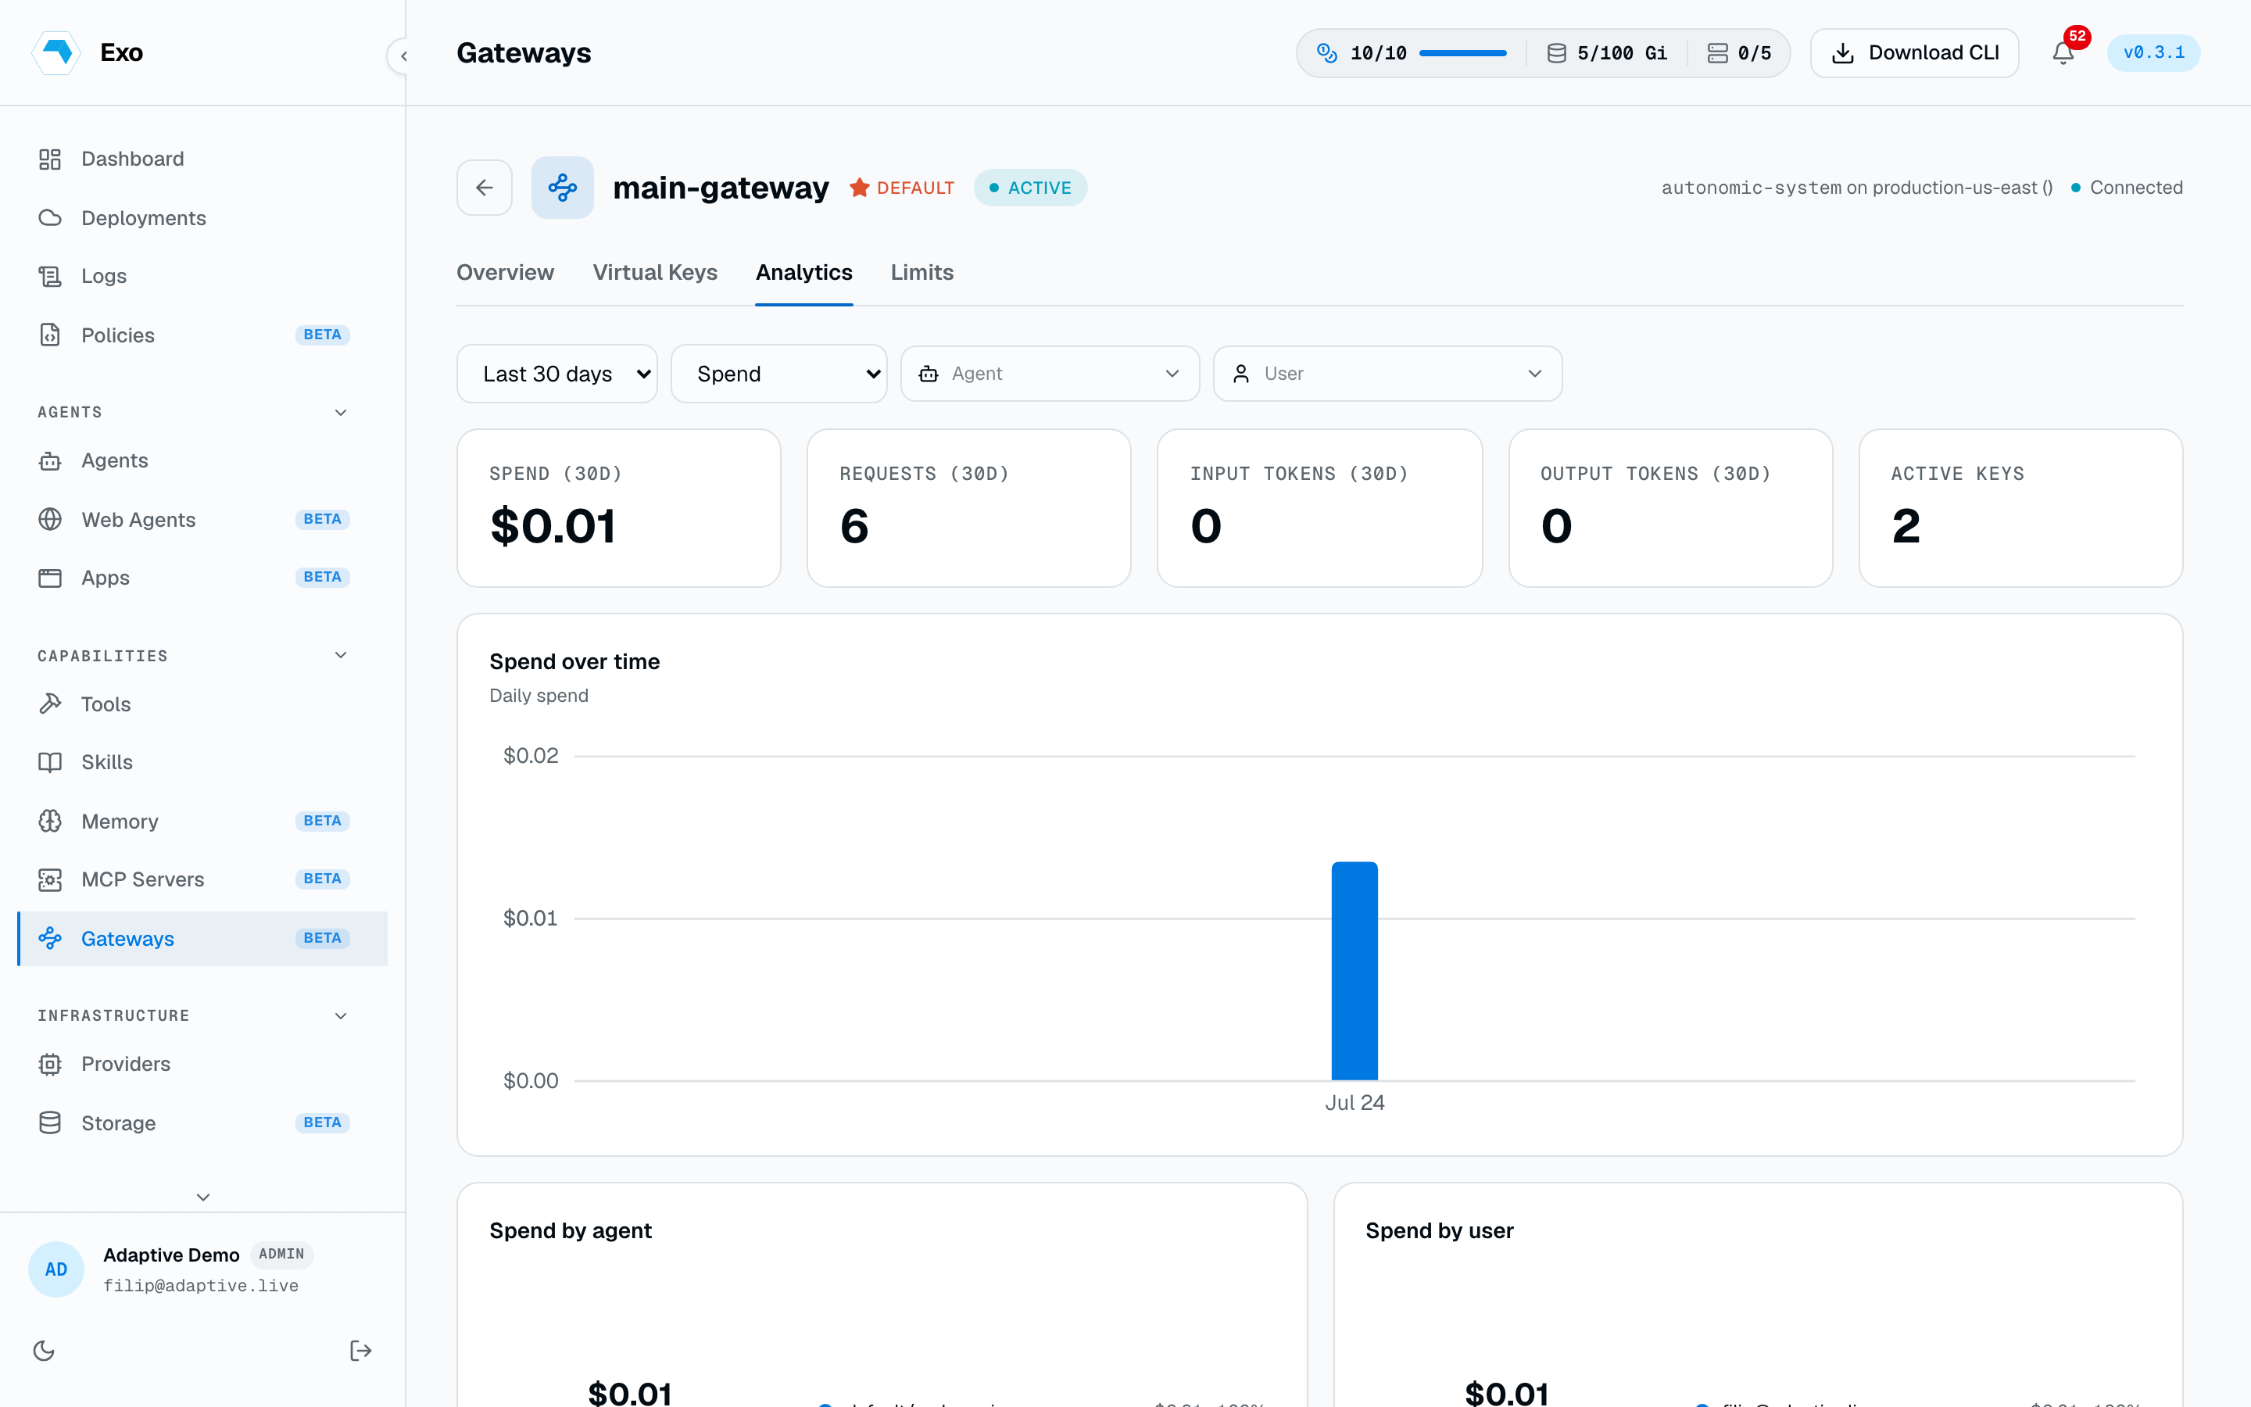This screenshot has width=2251, height=1407.
Task: Click the Web Agents globe icon
Action: pyautogui.click(x=50, y=519)
